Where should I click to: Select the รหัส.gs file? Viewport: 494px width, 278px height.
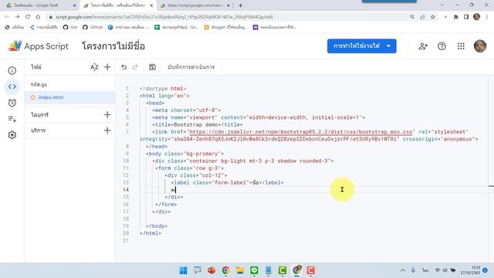point(39,84)
